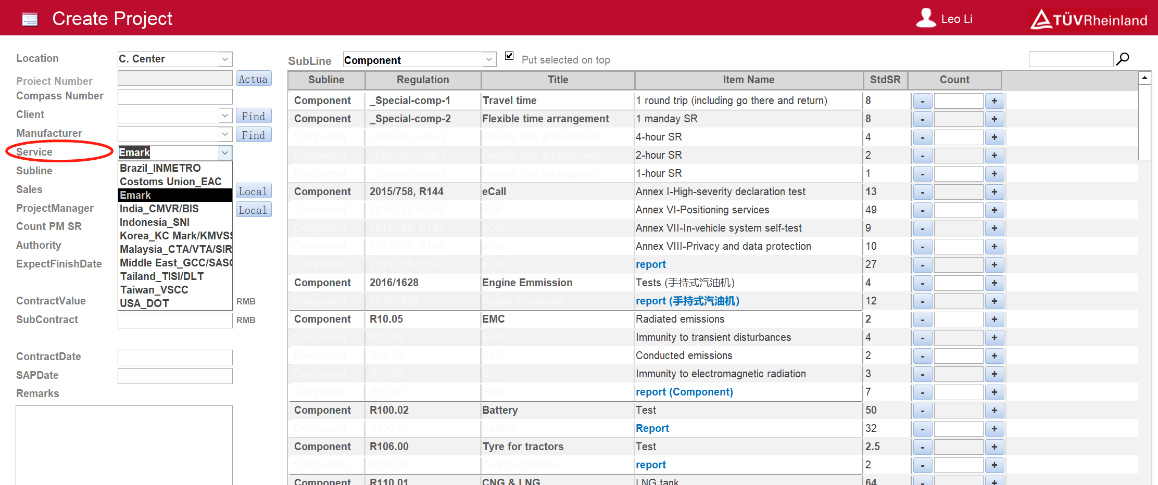Toggle the Put selected on top checkbox

pos(509,56)
